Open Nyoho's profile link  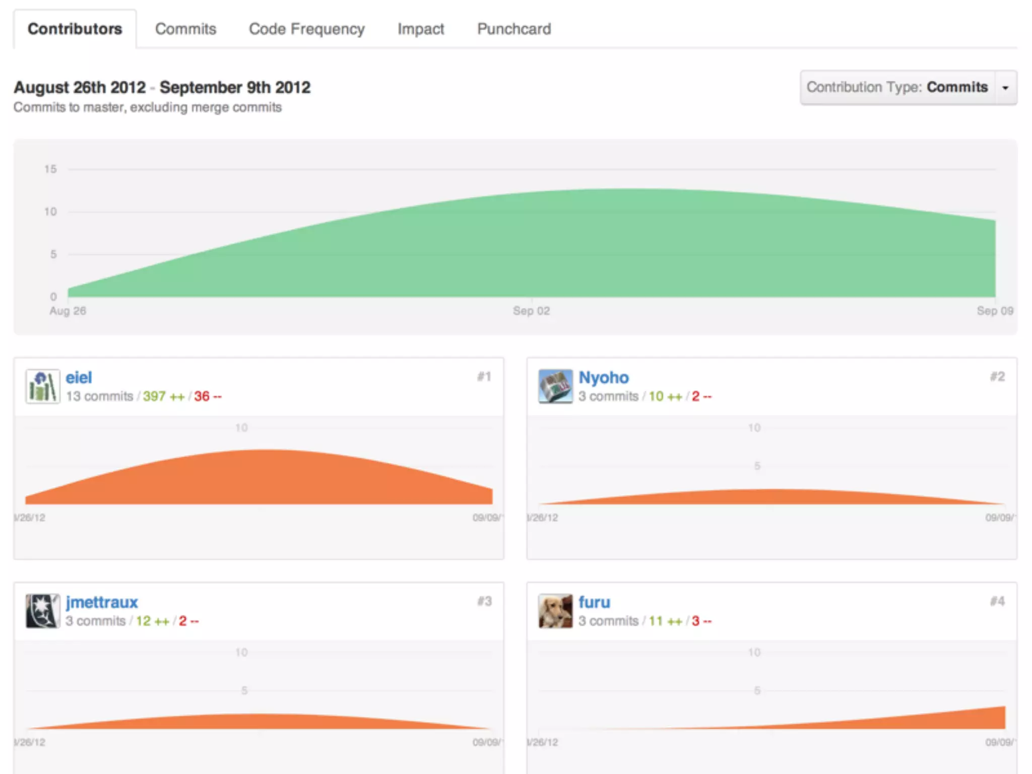pyautogui.click(x=603, y=377)
